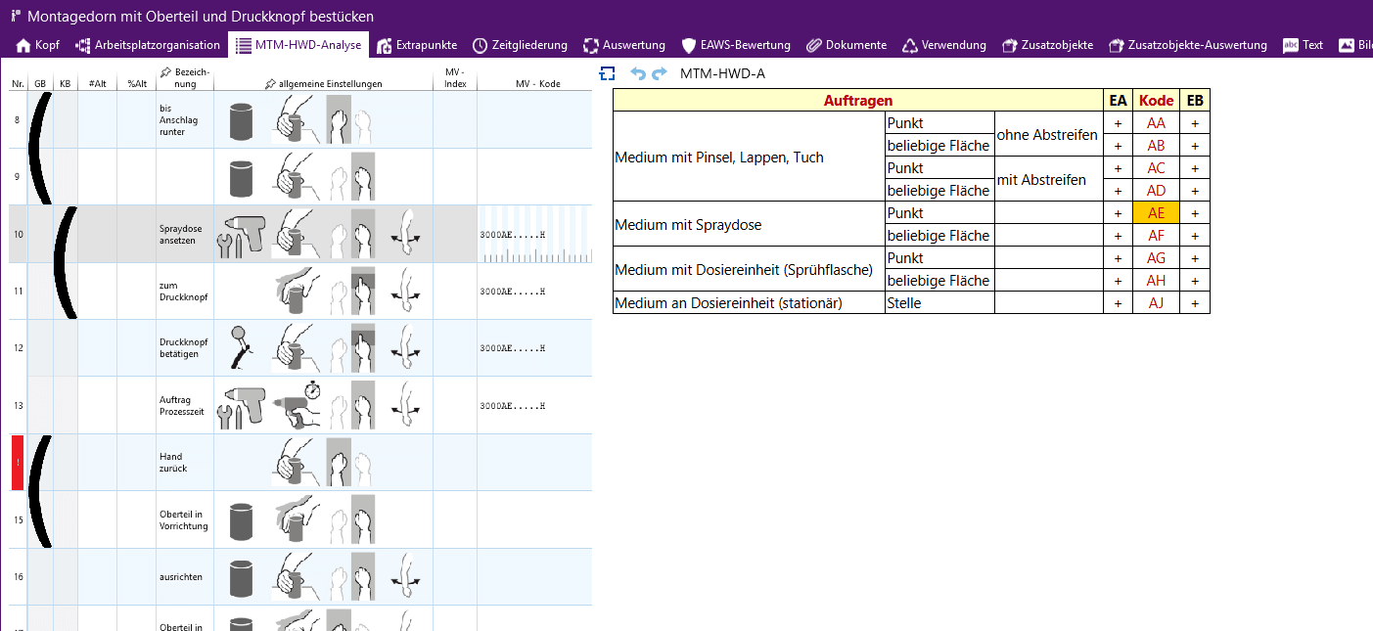
Task: Click the pin icon beside 'Bezeichnung' column header
Action: click(165, 72)
